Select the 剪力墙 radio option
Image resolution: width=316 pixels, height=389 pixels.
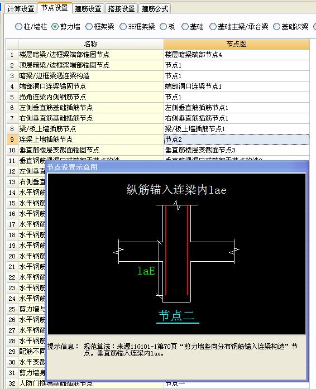(x=66, y=27)
